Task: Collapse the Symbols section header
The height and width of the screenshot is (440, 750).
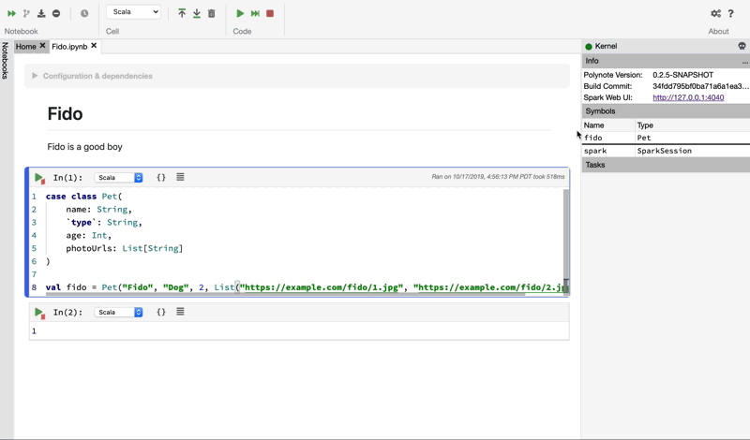Action: point(666,111)
